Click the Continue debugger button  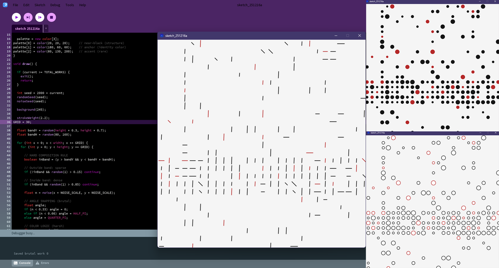[x=40, y=17]
